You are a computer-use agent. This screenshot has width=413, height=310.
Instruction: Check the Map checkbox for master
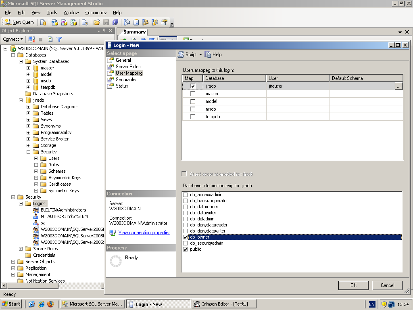click(x=193, y=94)
